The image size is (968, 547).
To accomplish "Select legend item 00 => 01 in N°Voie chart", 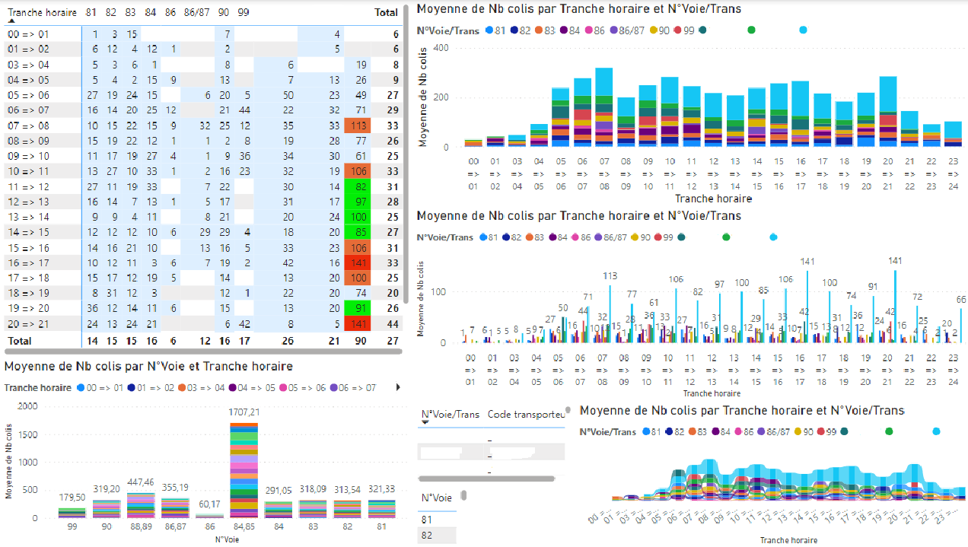I will [102, 388].
